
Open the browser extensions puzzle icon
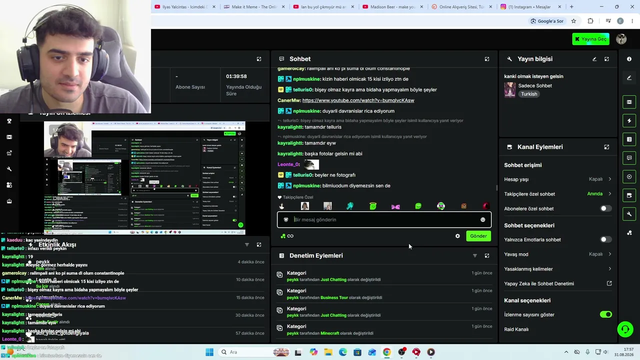coord(590,21)
